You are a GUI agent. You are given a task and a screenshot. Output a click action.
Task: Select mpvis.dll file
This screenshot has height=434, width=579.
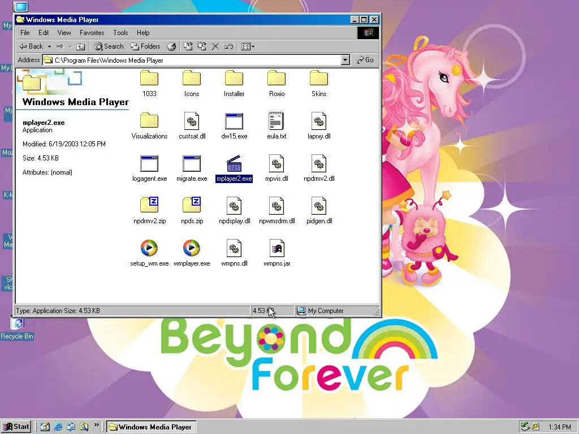point(276,168)
